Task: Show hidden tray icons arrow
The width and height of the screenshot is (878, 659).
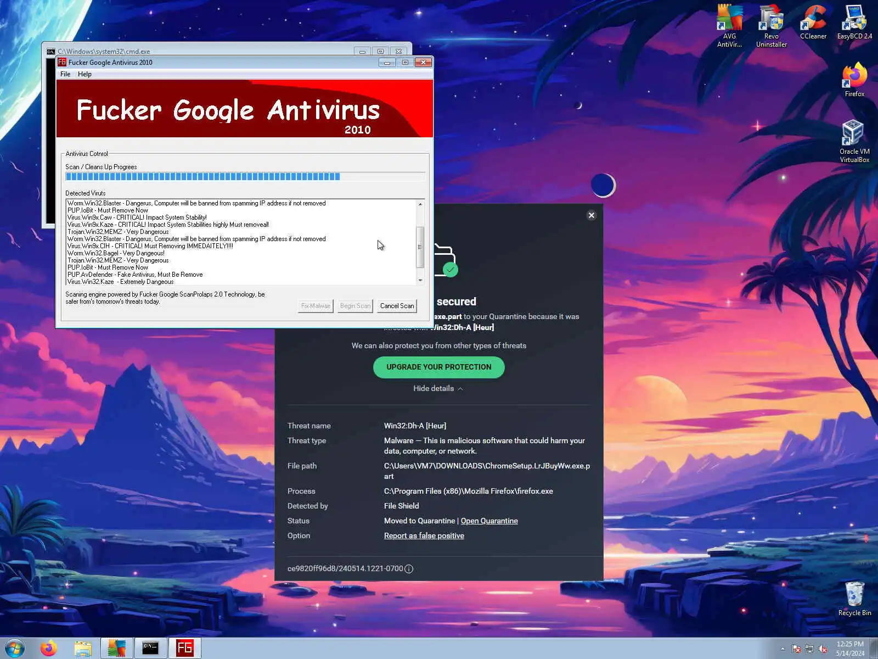Action: point(783,649)
